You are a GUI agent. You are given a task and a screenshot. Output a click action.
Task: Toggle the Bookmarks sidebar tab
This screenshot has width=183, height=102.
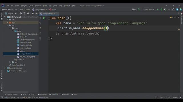coord(2,75)
